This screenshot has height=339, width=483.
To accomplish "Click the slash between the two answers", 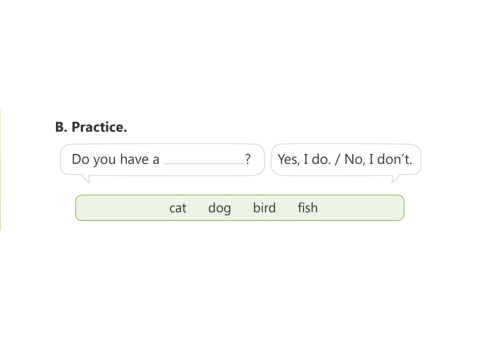I will click(337, 160).
